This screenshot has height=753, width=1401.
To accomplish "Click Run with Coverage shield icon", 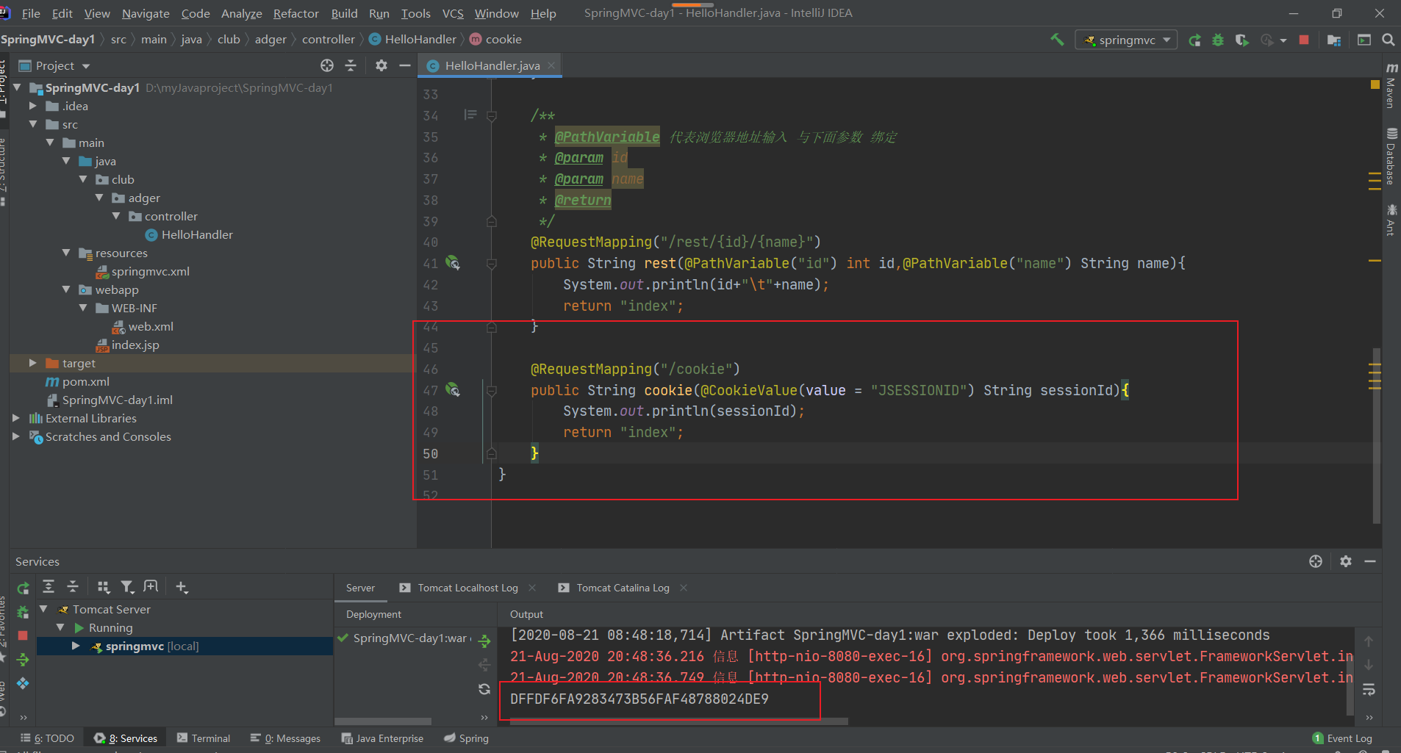I will click(1241, 40).
